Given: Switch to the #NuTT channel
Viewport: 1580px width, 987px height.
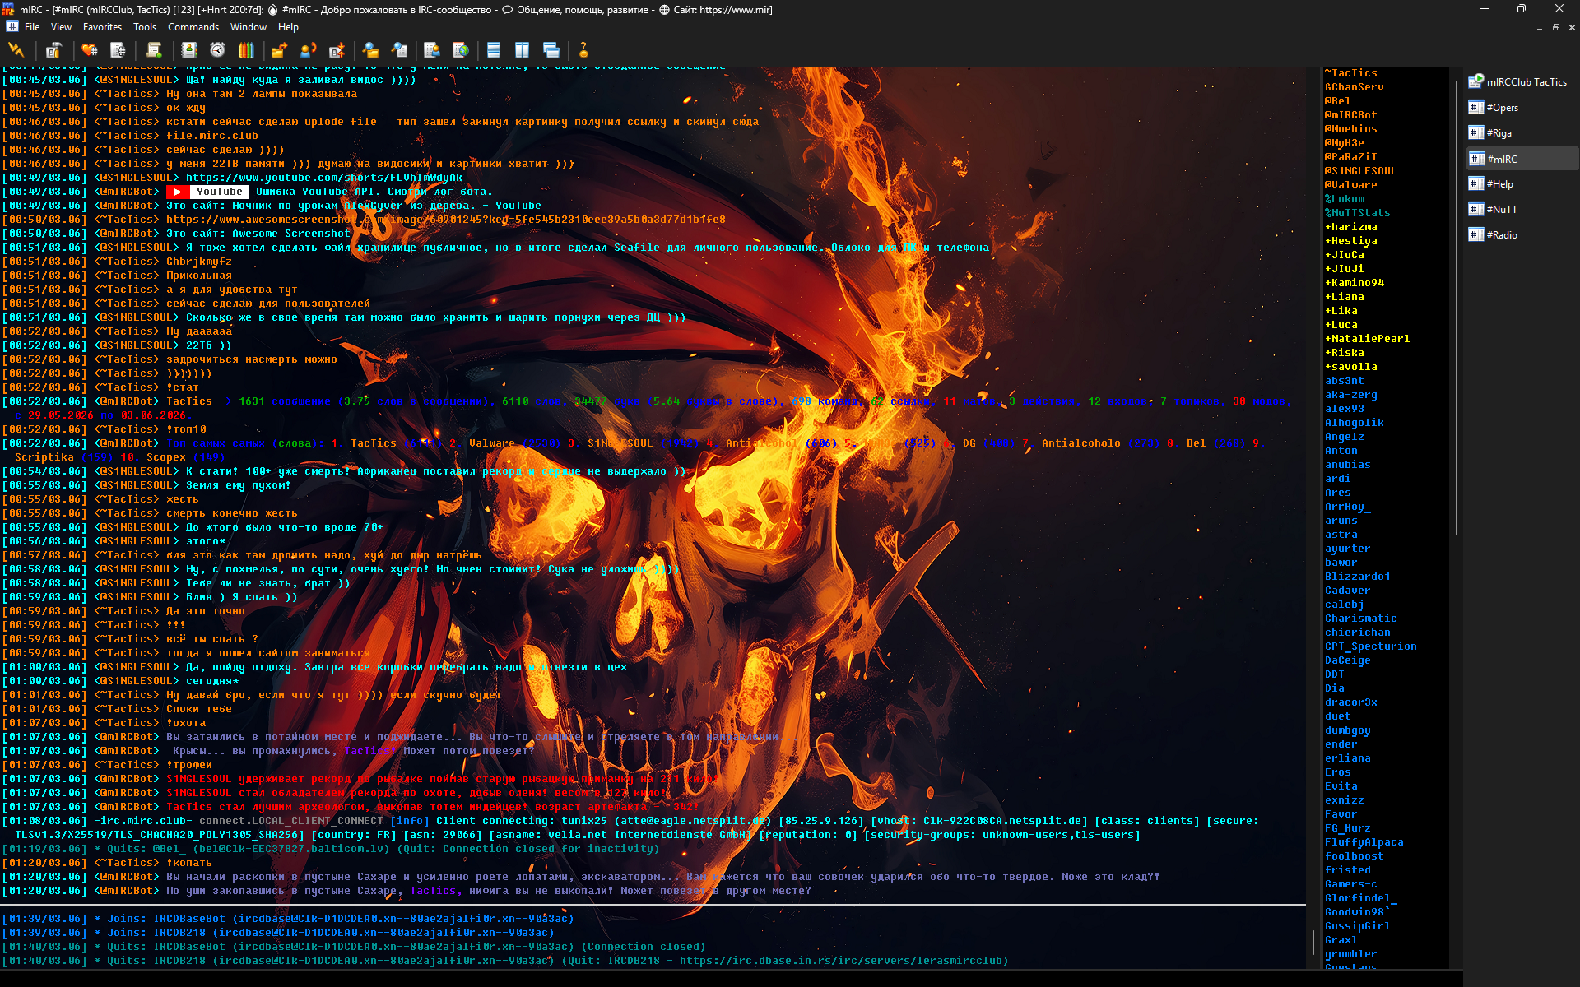Looking at the screenshot, I should 1494,210.
